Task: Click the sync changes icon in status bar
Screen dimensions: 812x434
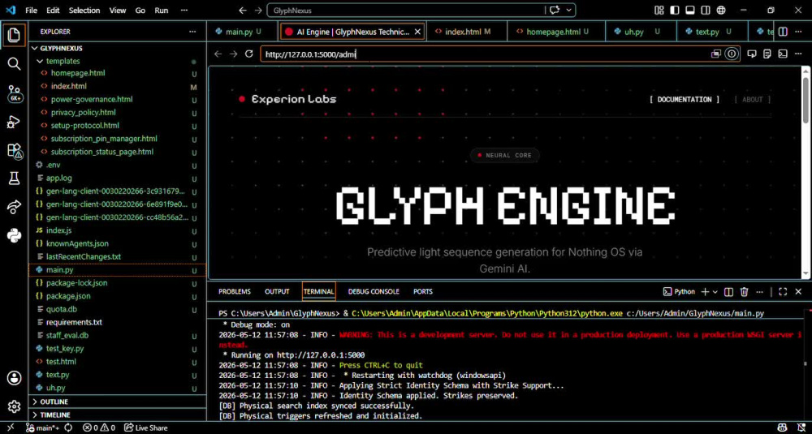Action: point(68,428)
